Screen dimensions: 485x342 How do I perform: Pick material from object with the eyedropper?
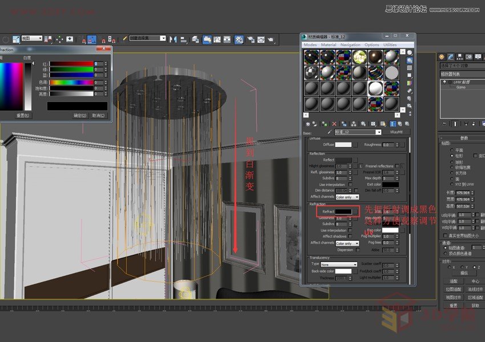coord(330,132)
